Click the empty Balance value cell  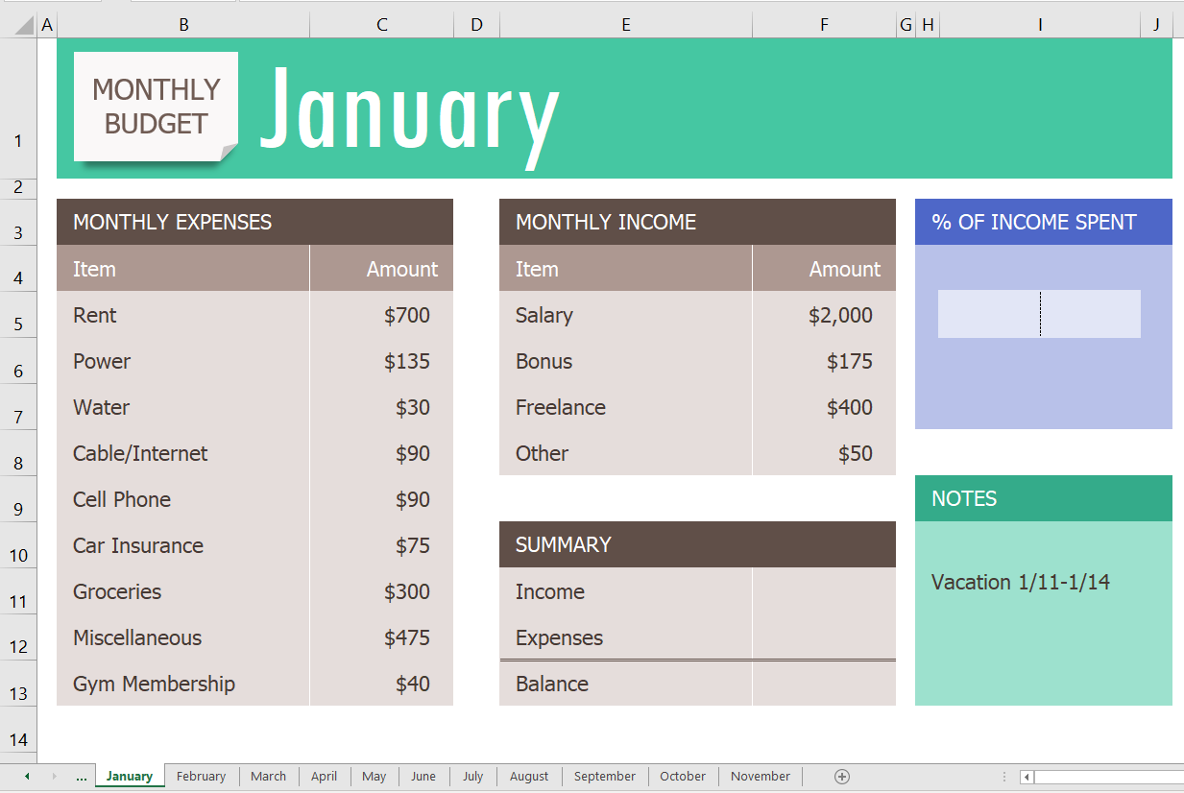[x=824, y=684]
